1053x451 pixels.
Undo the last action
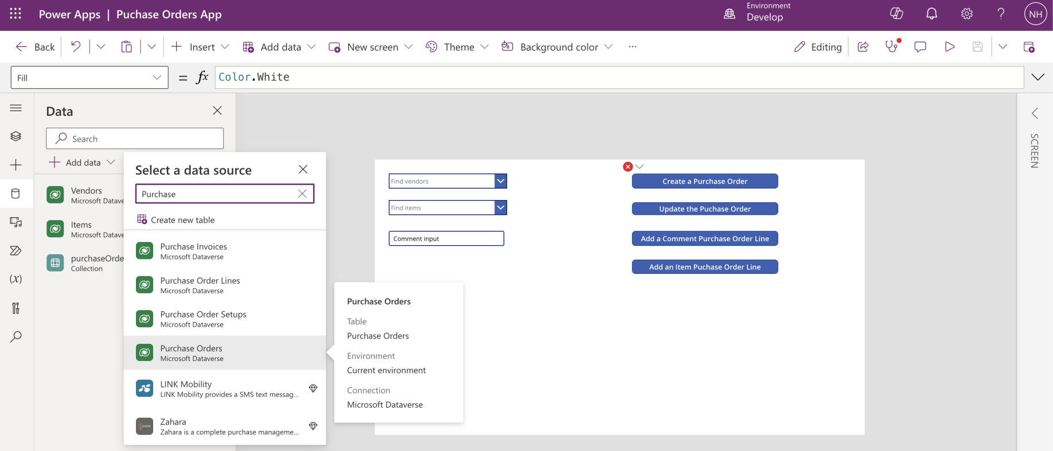[x=76, y=47]
